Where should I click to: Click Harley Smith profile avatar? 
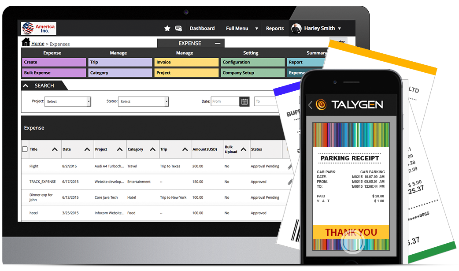pos(296,28)
